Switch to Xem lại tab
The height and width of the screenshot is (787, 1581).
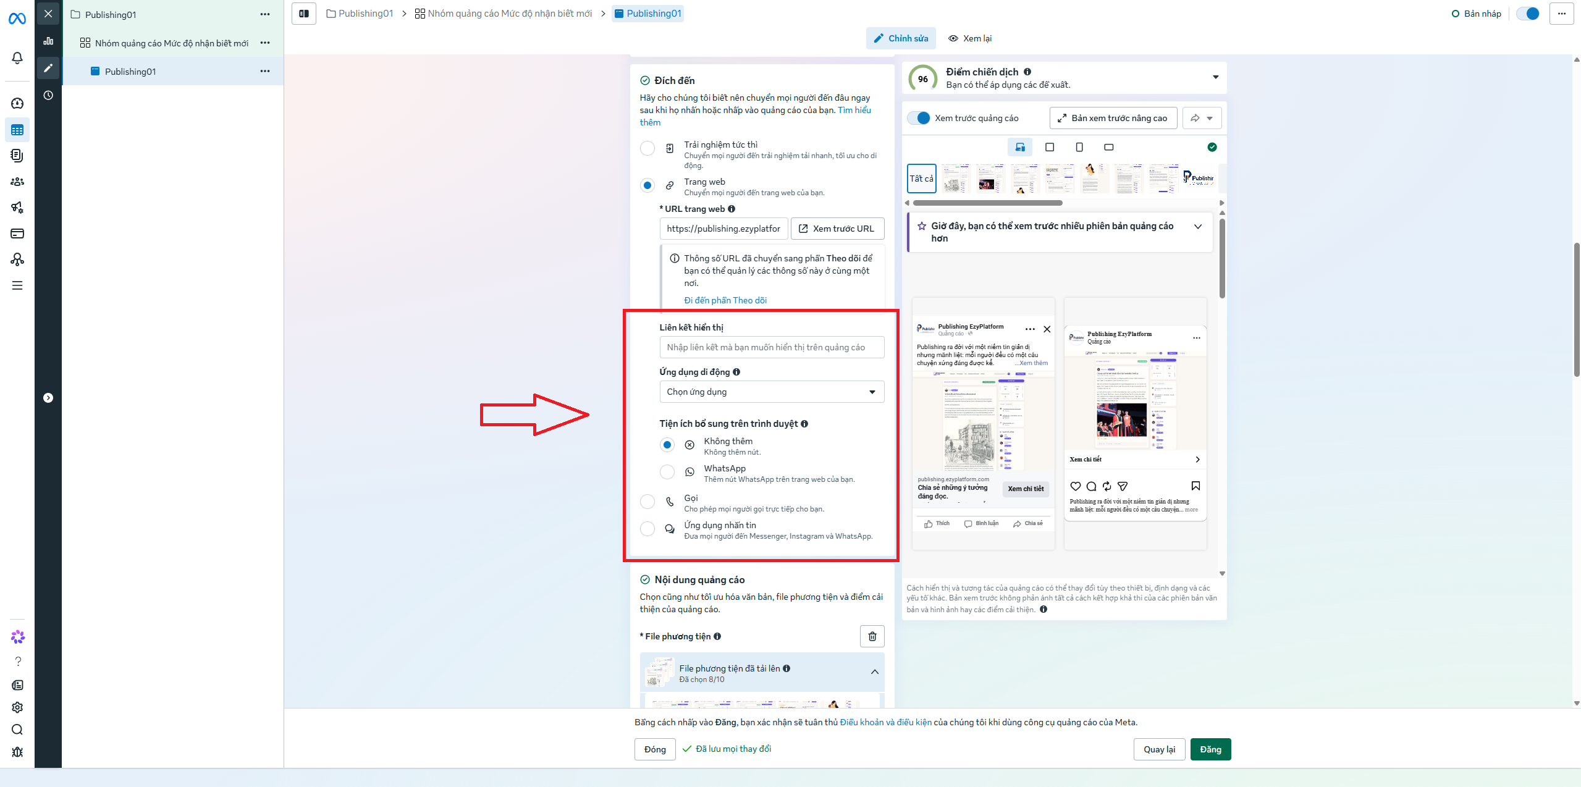coord(970,38)
